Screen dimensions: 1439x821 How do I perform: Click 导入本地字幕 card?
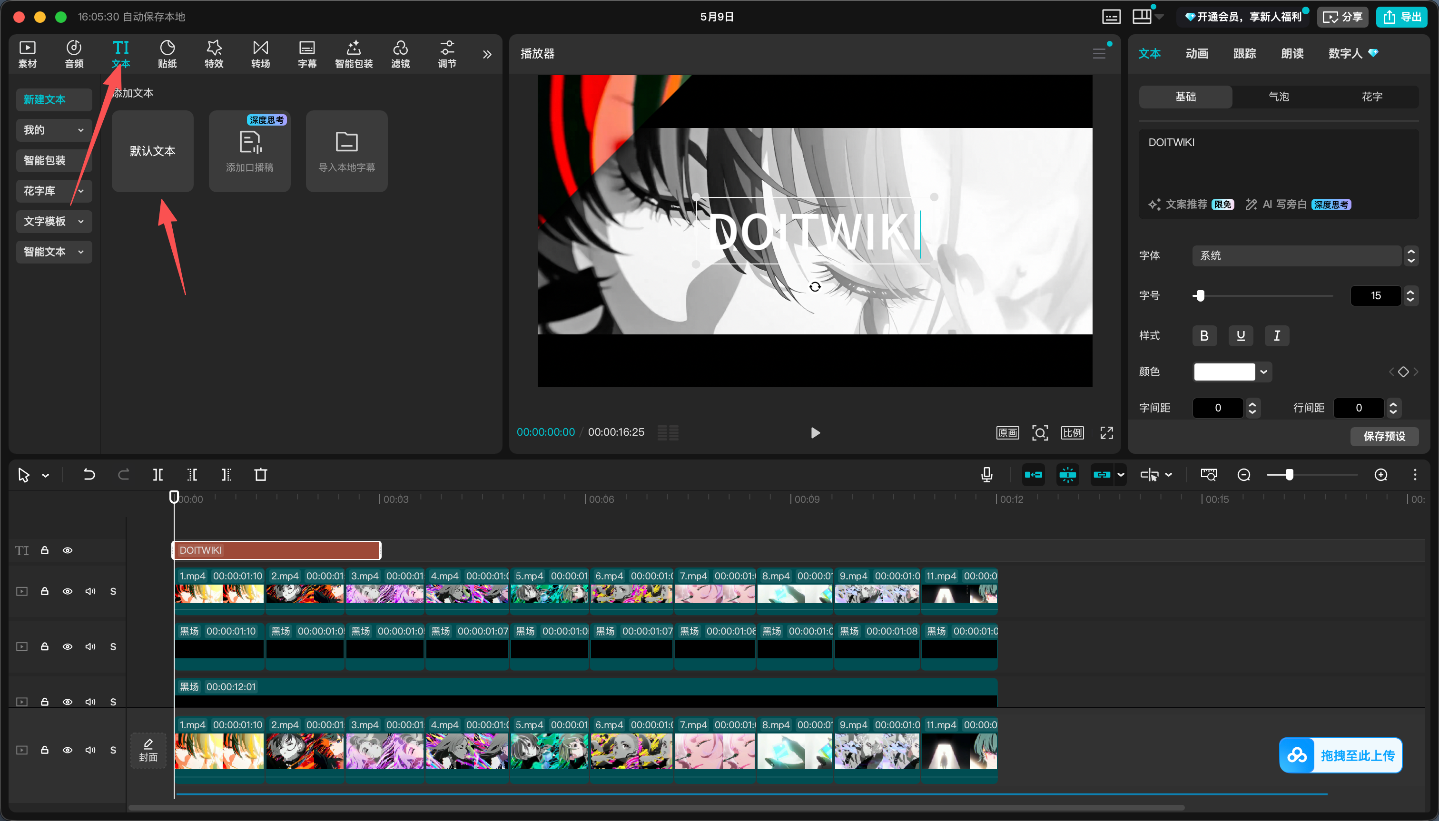click(346, 151)
